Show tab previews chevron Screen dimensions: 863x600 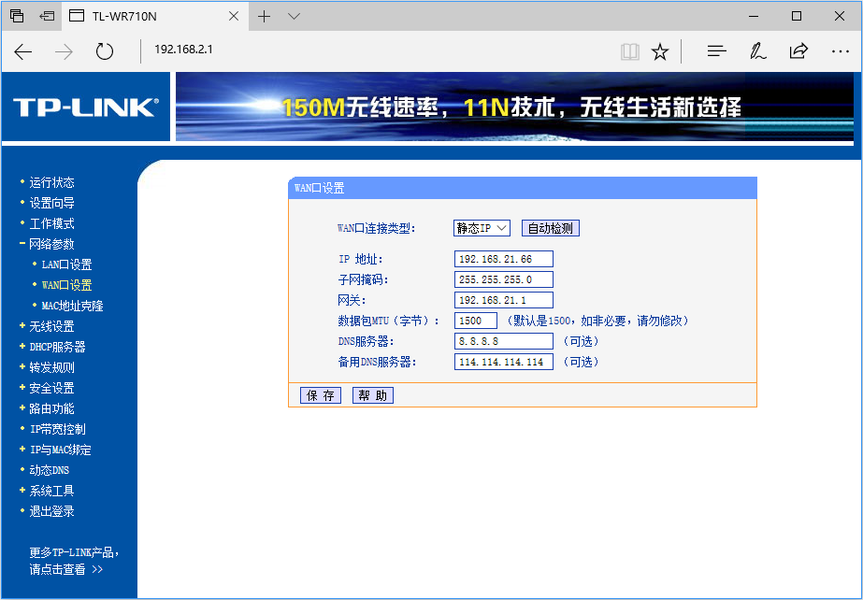tap(295, 17)
